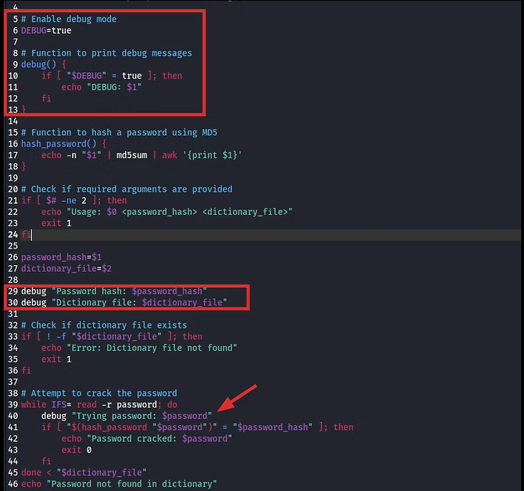Click the 'fi' on line 12
This screenshot has height=491, width=524.
[x=46, y=98]
